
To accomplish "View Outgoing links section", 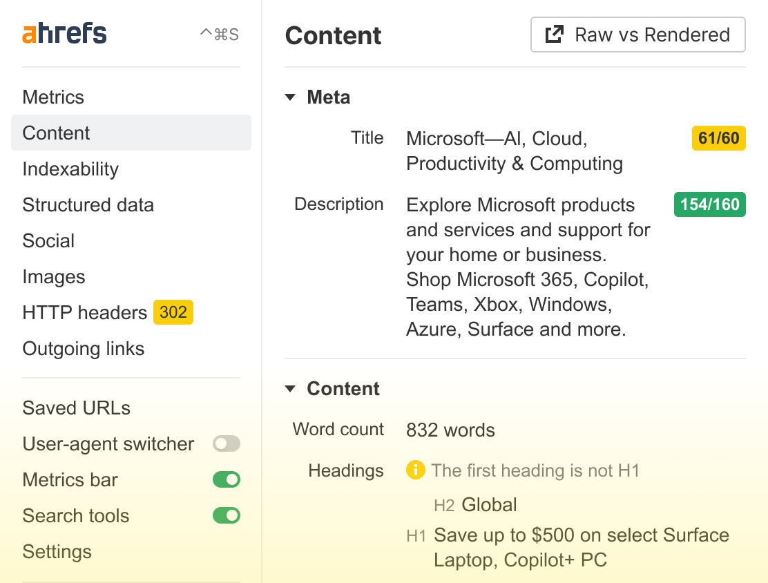I will tap(84, 348).
